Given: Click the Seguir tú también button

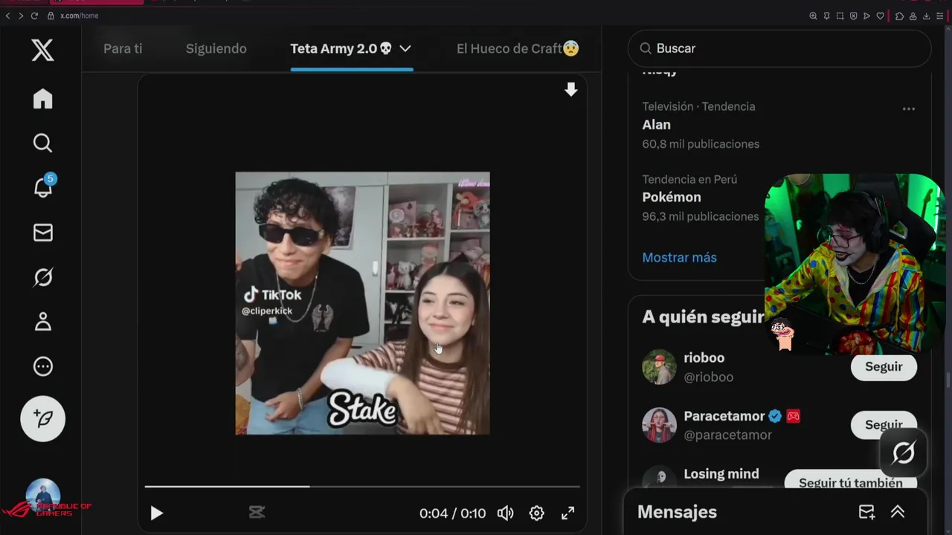Looking at the screenshot, I should tap(850, 481).
